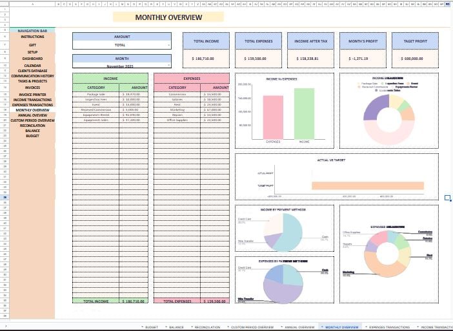Open INVOICE PRINTER in the navigation bar
The image size is (453, 331).
tap(32, 95)
